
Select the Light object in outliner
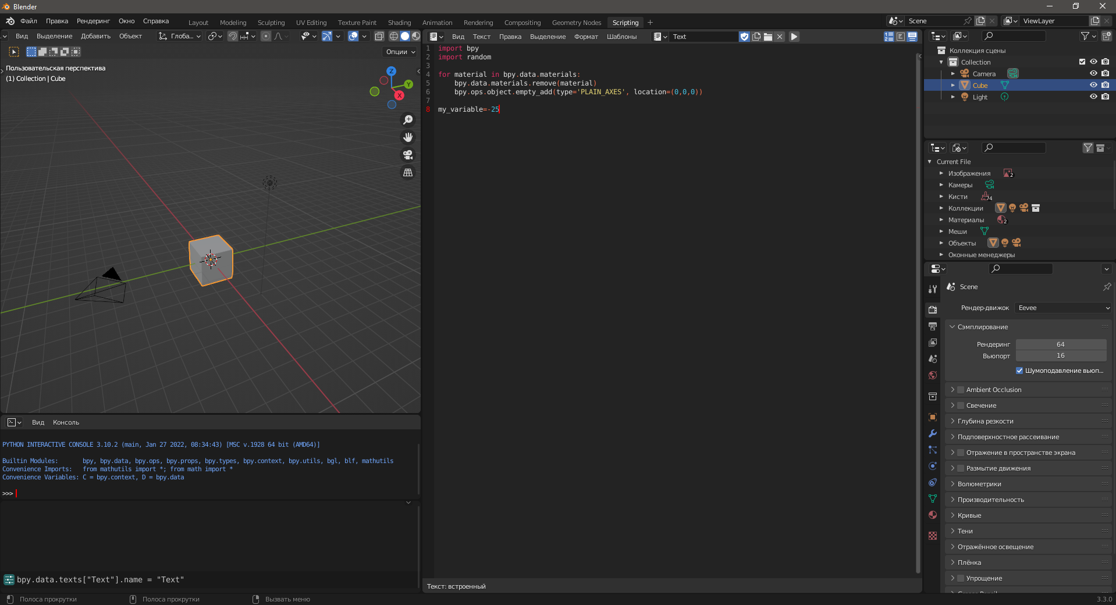[980, 97]
